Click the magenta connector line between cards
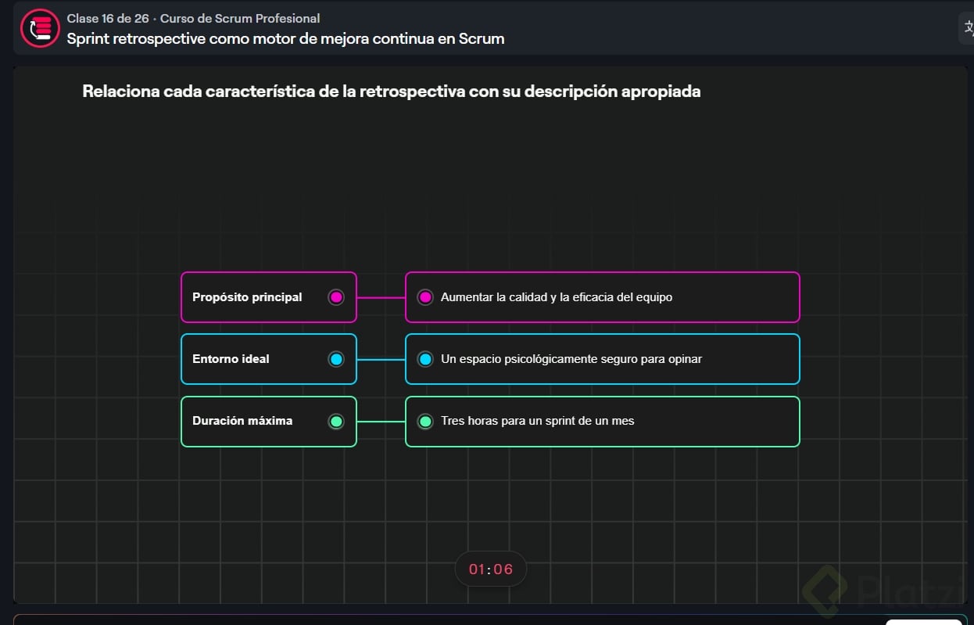Screen dimensions: 974x625 click(x=381, y=297)
